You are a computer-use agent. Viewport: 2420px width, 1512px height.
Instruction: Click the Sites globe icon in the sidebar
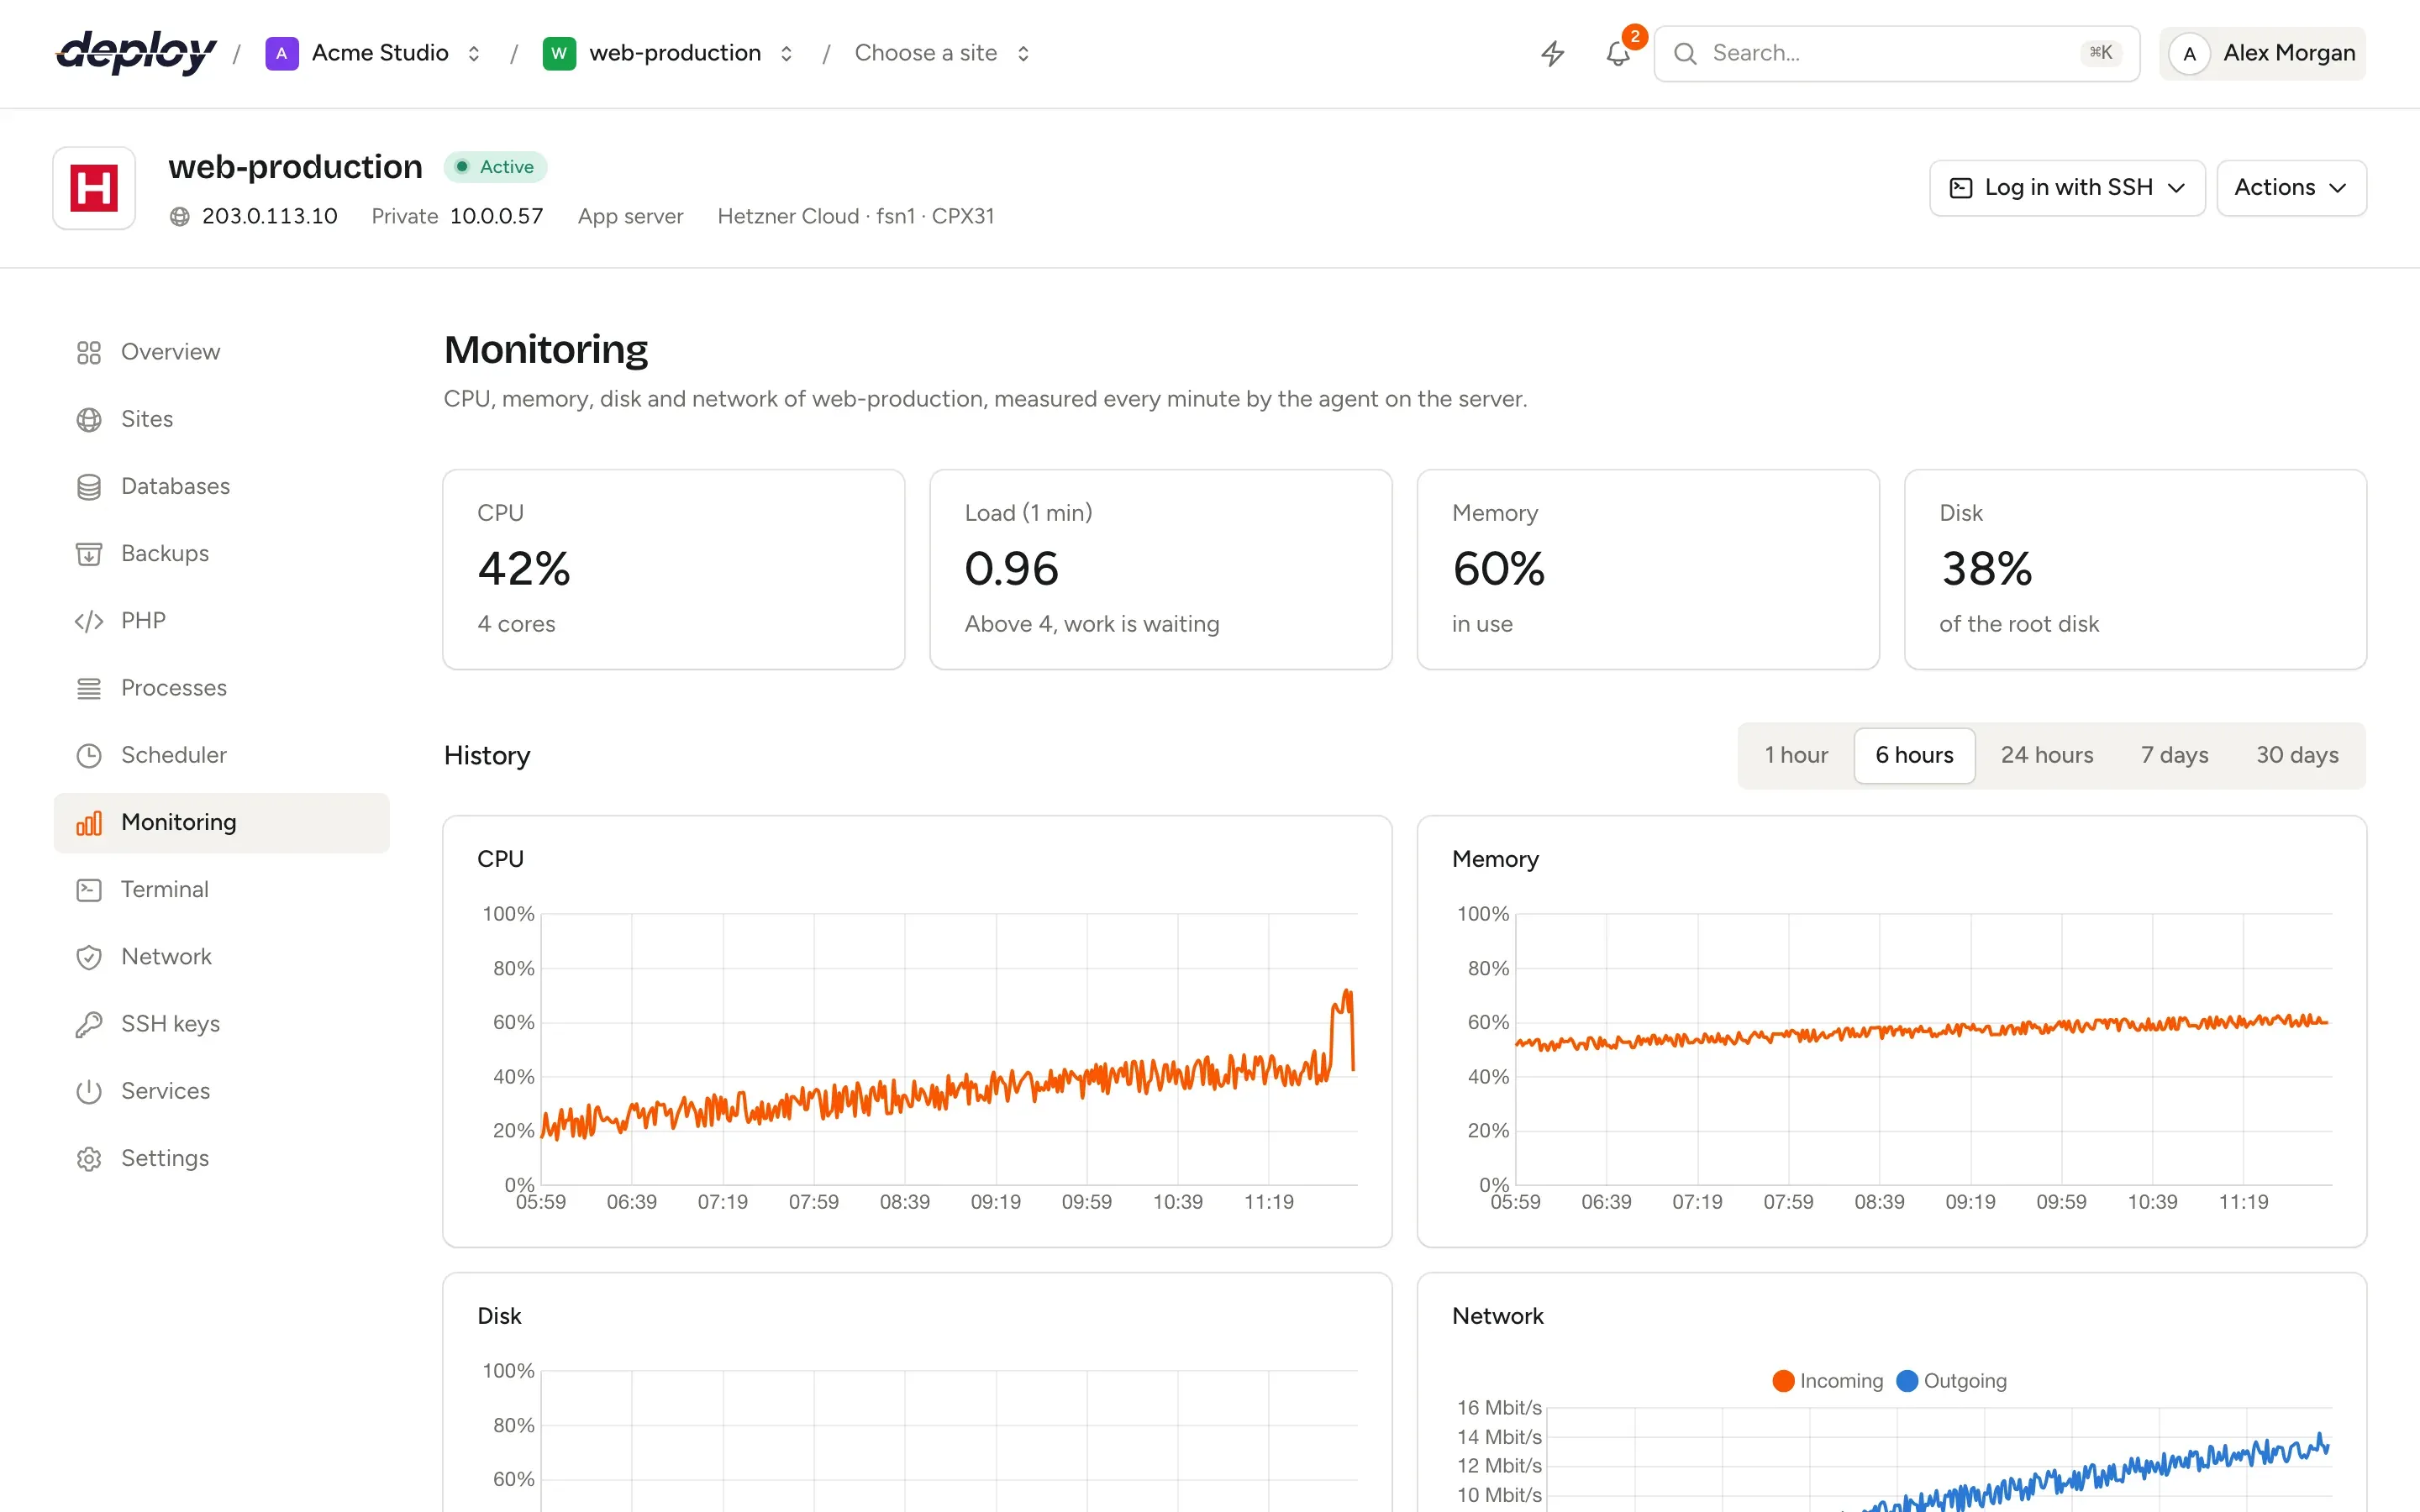(89, 419)
